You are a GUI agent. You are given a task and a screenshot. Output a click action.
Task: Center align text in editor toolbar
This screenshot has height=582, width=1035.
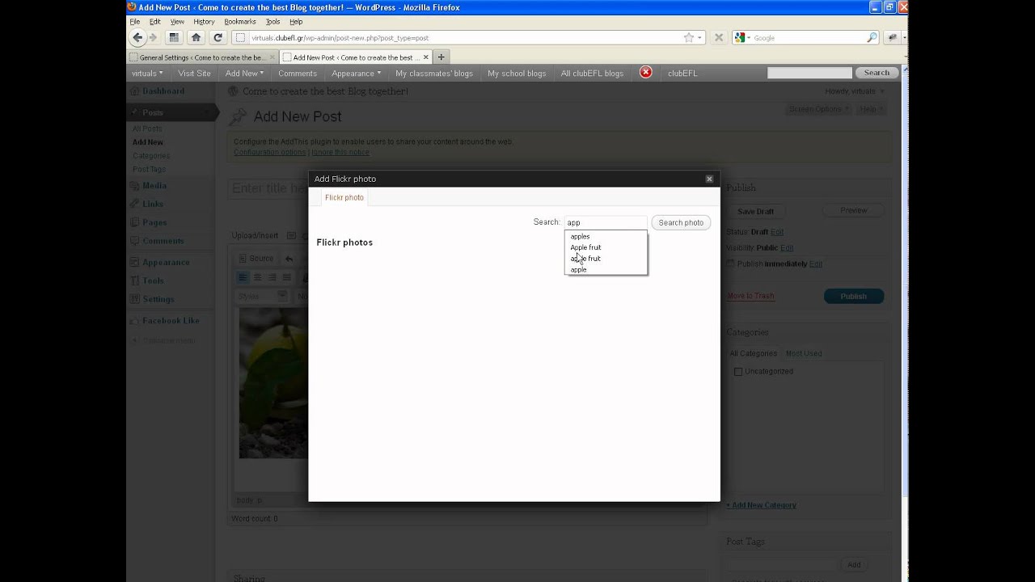(x=257, y=277)
